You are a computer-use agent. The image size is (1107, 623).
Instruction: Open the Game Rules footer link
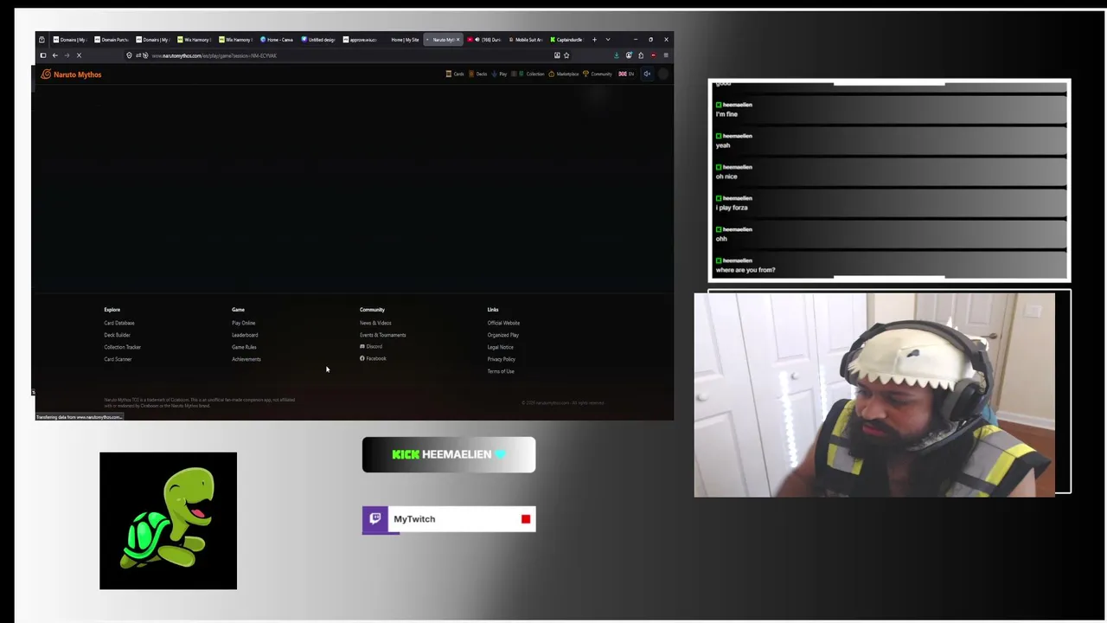(x=244, y=347)
